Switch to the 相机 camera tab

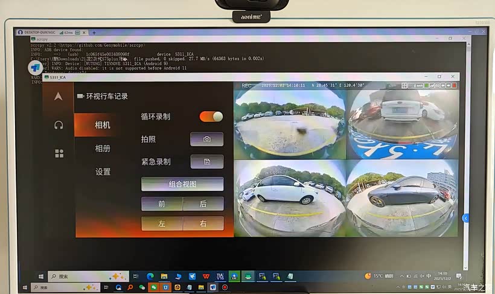[x=103, y=125]
